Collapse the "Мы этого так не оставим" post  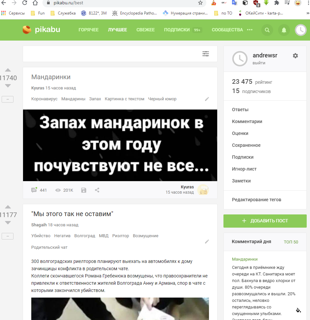(x=8, y=236)
